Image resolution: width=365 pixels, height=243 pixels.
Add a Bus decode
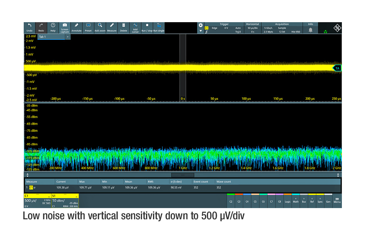point(304,201)
